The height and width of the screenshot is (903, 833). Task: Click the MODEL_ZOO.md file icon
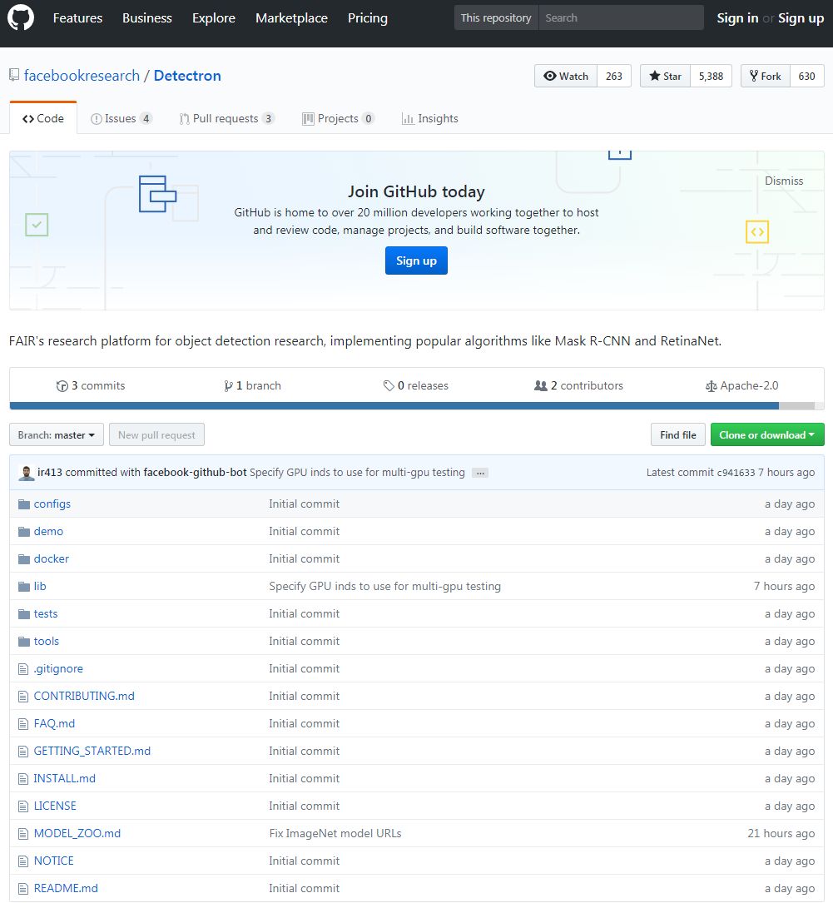[x=23, y=834]
